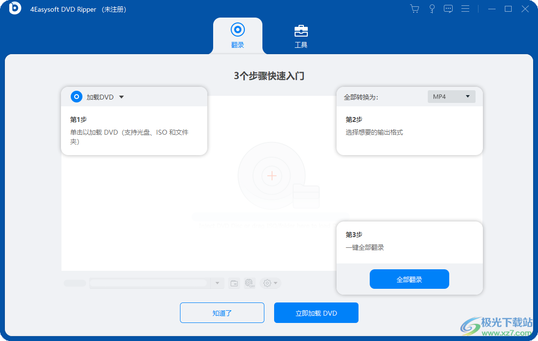Click the 选择想要的输出格式 text
This screenshot has width=538, height=341.
click(x=374, y=132)
